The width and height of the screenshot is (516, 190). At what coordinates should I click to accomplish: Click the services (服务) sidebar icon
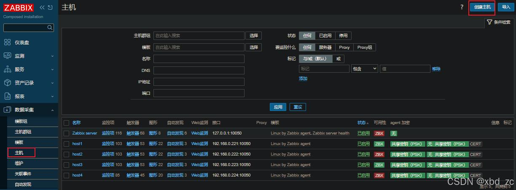pos(7,69)
